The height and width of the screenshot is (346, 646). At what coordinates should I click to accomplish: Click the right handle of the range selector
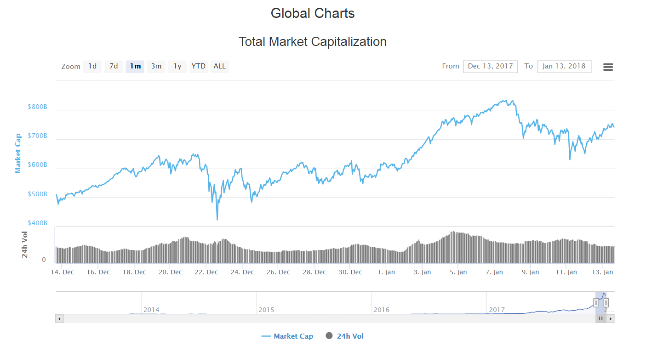pyautogui.click(x=606, y=303)
